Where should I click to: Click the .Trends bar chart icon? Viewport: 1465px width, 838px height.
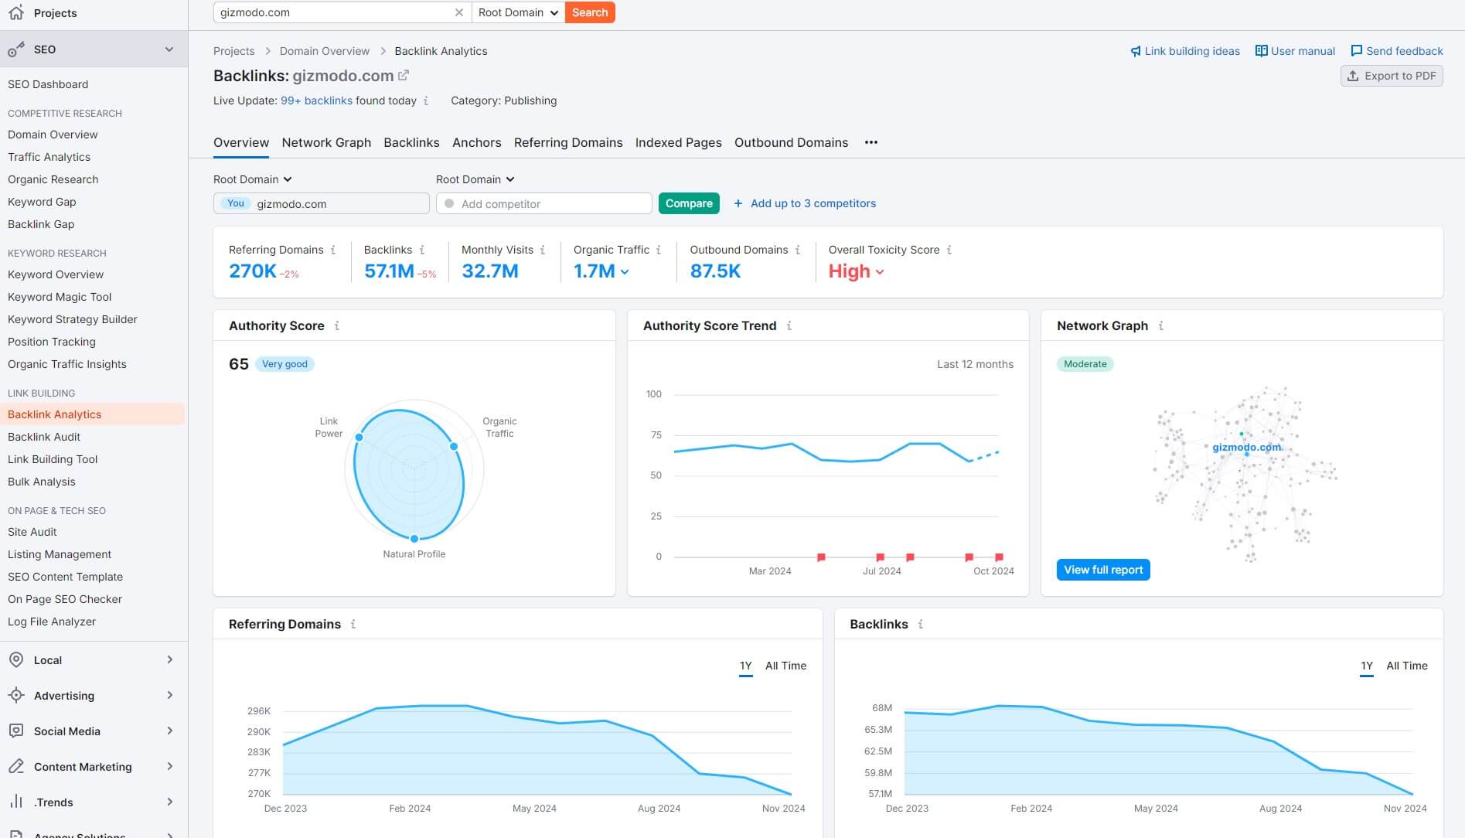[16, 802]
